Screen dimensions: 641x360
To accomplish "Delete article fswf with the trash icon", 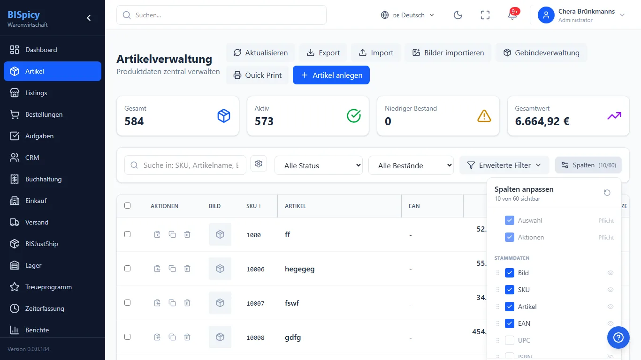I will tap(187, 303).
